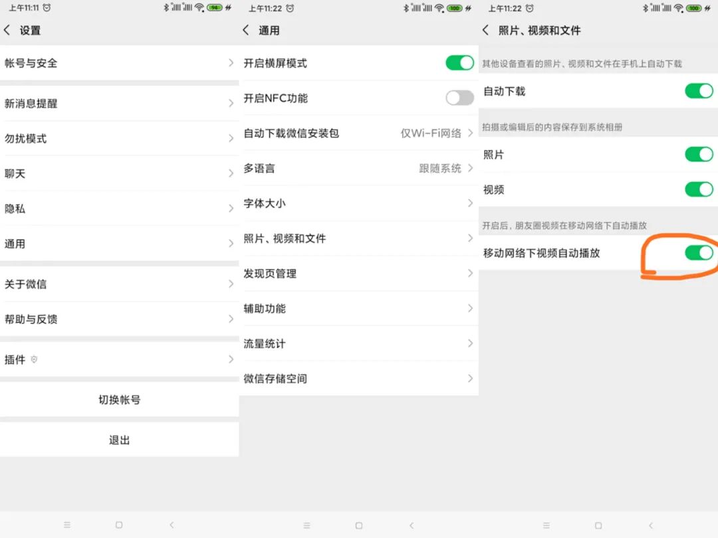Tap Android home icon in 通用 screen
This screenshot has height=538, width=718.
pos(359,525)
